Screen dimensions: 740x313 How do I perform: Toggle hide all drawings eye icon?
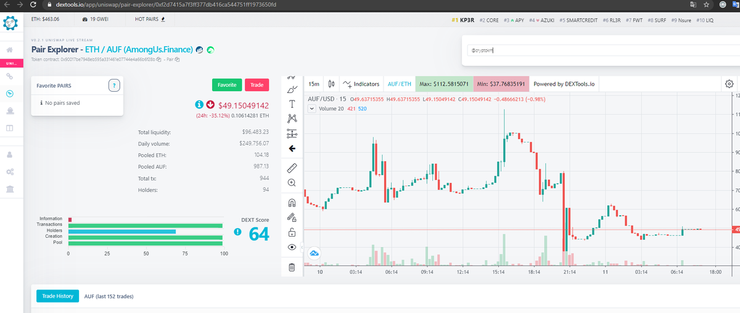(292, 247)
